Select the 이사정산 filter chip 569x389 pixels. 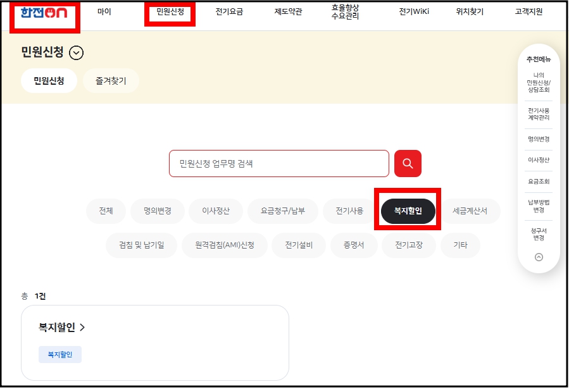coord(215,211)
